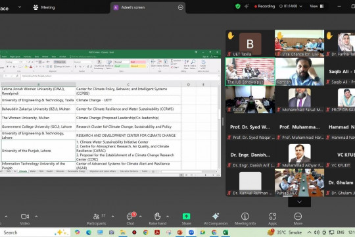355x237 pixels.
Task: Select Punjab HEC video tile
Action: (299, 182)
